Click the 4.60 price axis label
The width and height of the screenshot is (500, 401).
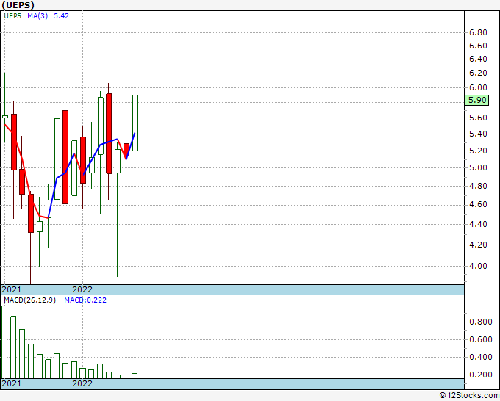click(478, 204)
